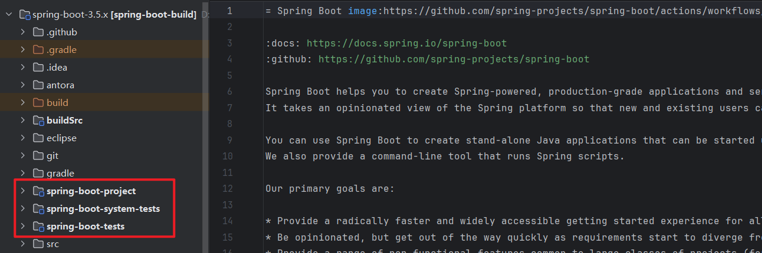Image resolution: width=762 pixels, height=253 pixels.
Task: Click the 'You can use Spring Boot to create' line
Action: (x=513, y=140)
